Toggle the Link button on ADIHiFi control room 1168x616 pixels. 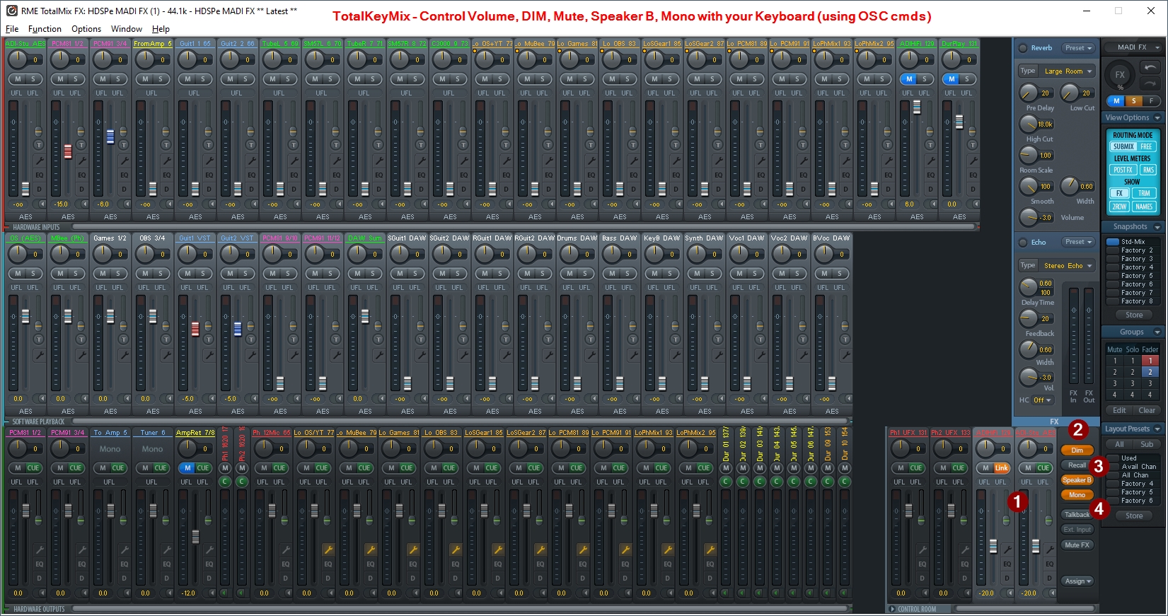click(1001, 467)
